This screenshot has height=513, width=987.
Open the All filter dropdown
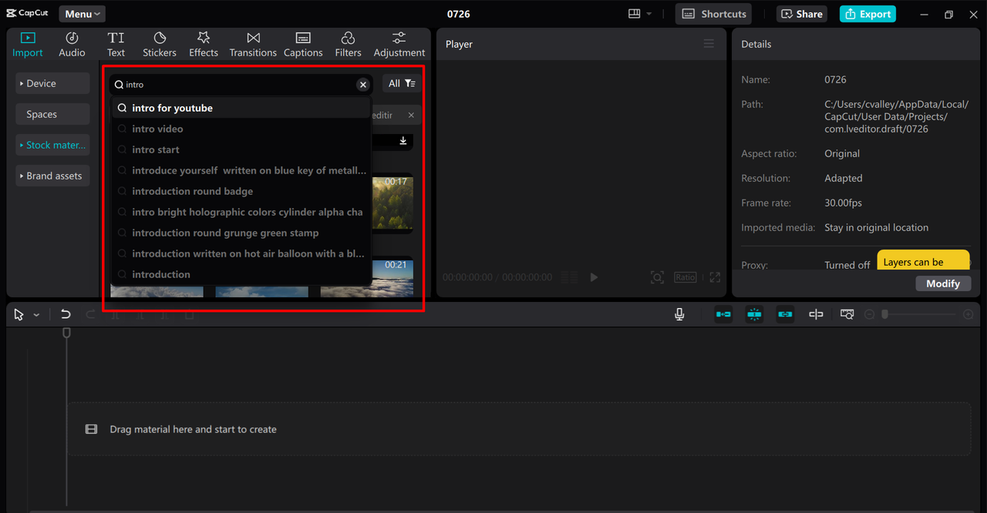coord(401,83)
